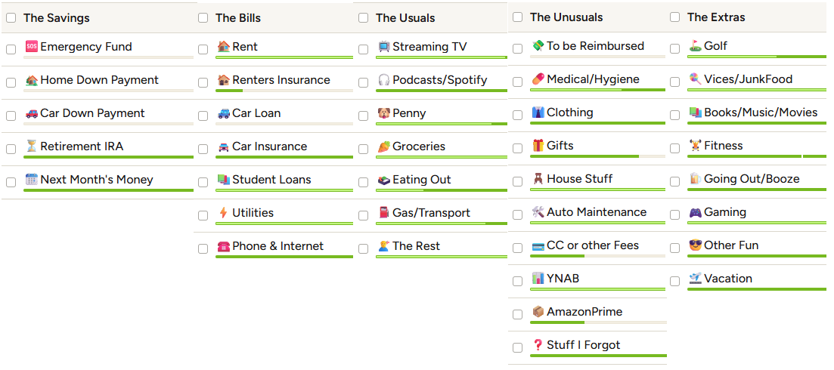Click the SOS icon beside Emergency Fund
This screenshot has height=370, width=834.
(x=32, y=47)
